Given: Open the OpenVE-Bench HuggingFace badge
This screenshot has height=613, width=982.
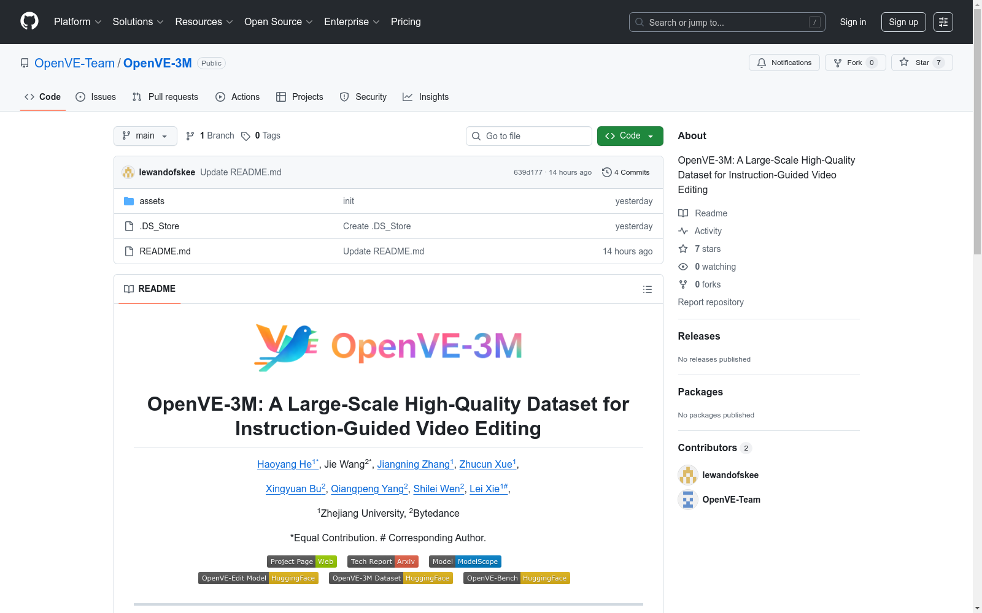Looking at the screenshot, I should click(x=517, y=578).
